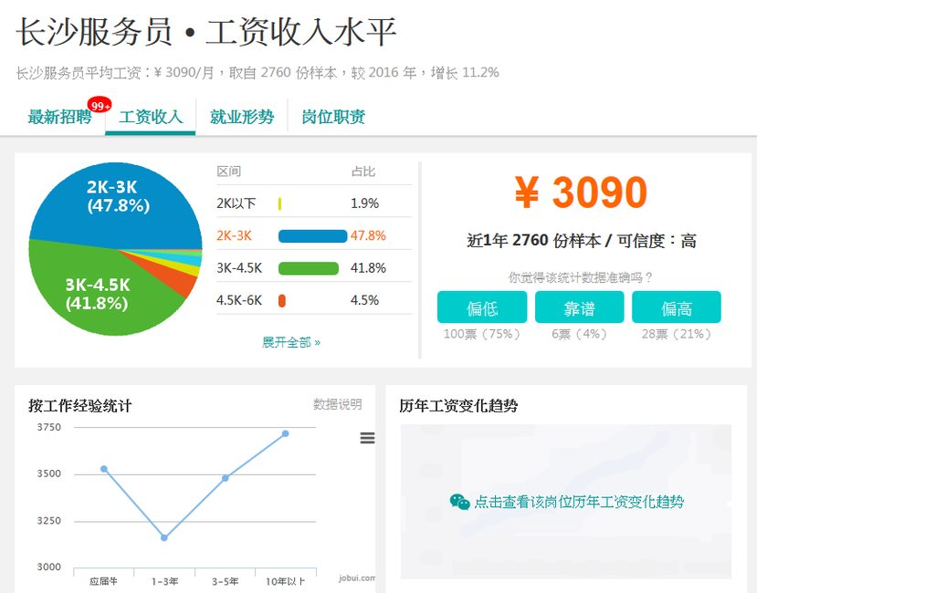Screen dimensions: 935x593
Task: Click link to view 历年工资变化趋势
Action: (578, 502)
